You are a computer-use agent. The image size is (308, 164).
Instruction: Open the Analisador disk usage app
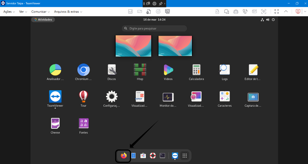(55, 70)
